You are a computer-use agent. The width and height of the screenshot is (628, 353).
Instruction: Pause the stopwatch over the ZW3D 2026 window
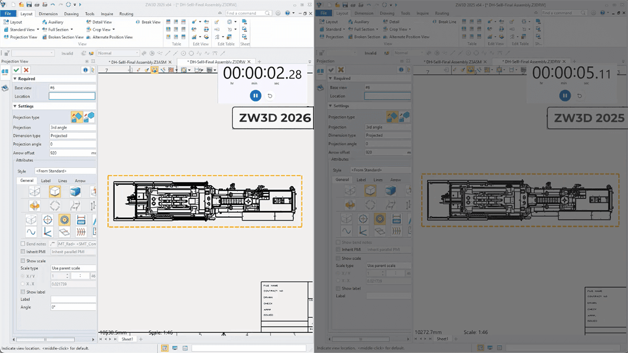(255, 95)
